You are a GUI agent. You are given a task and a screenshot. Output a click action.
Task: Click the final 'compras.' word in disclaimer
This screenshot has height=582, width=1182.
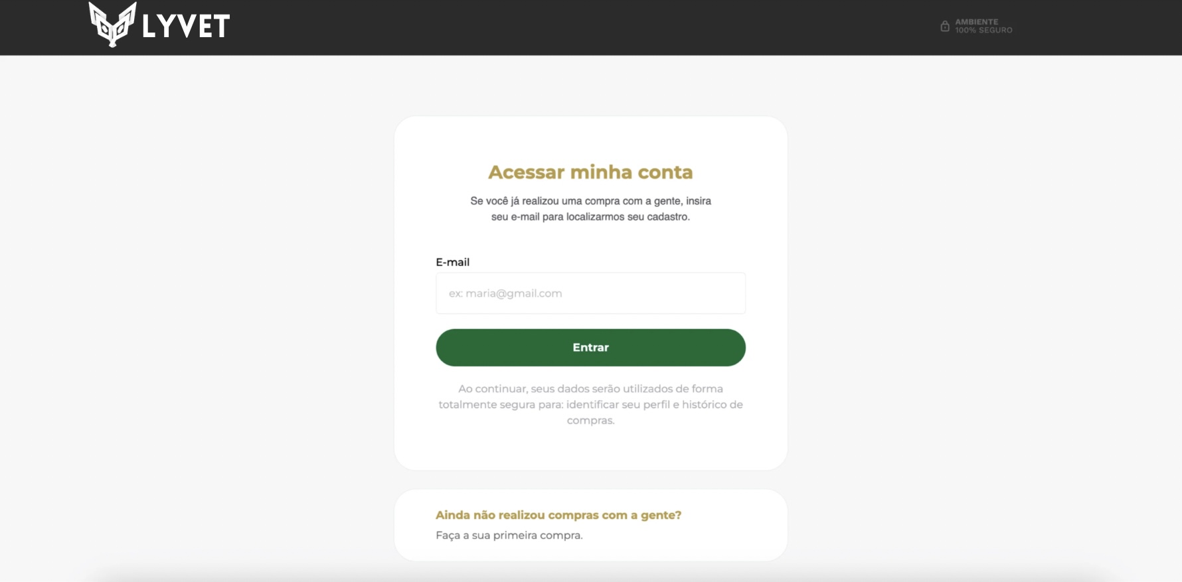point(590,421)
